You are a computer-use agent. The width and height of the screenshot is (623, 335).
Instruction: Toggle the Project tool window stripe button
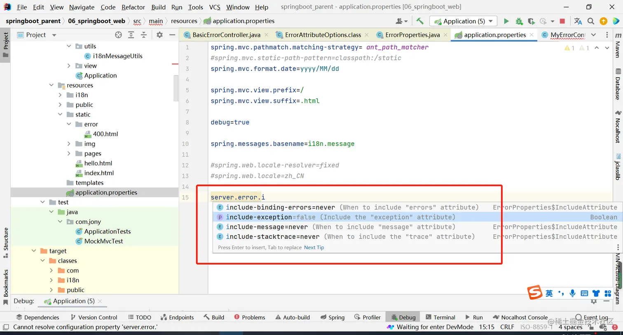click(5, 45)
